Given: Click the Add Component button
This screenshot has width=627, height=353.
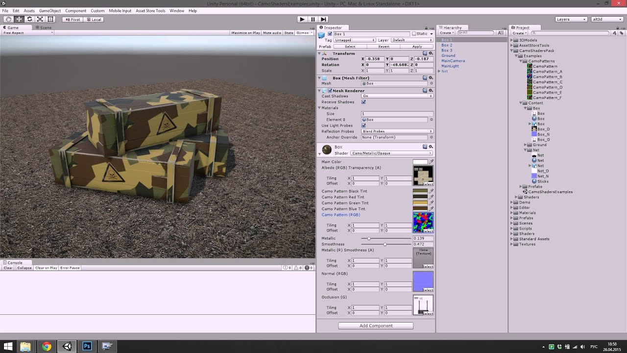Looking at the screenshot, I should [x=375, y=325].
